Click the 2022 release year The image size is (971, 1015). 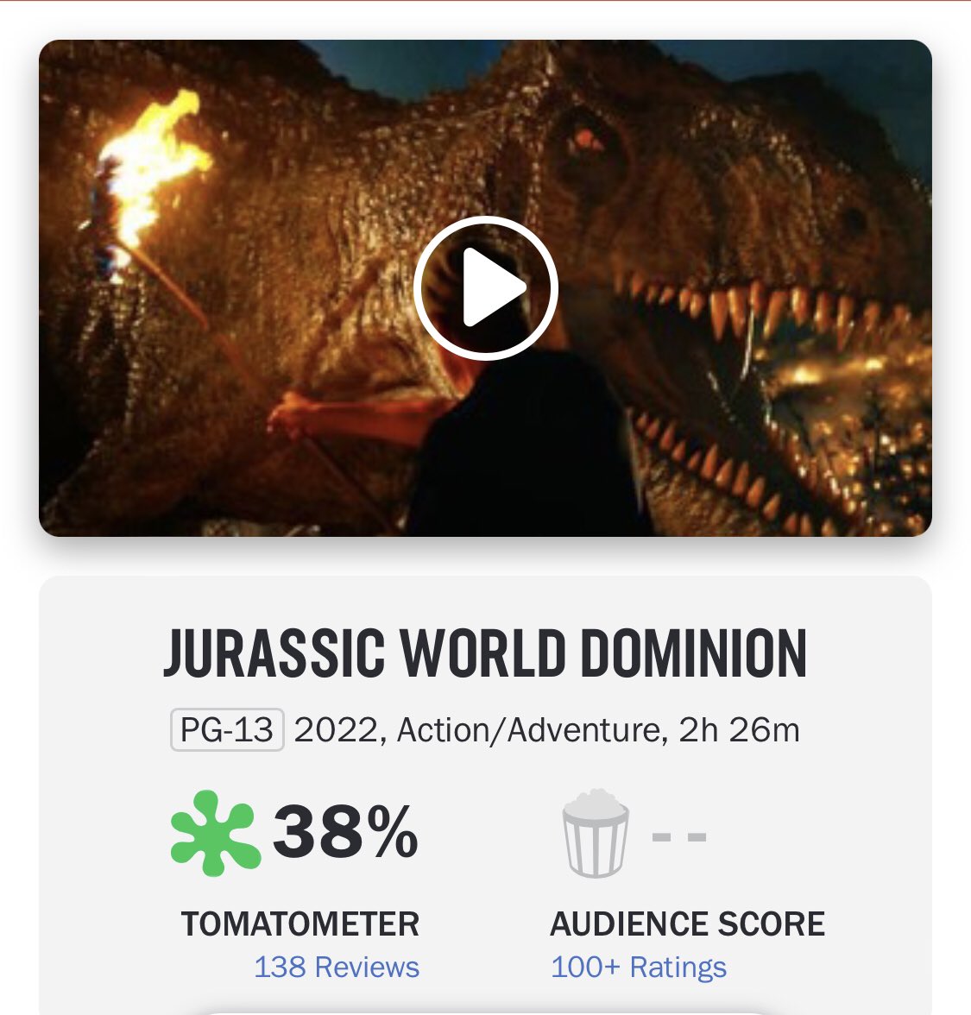coord(337,730)
